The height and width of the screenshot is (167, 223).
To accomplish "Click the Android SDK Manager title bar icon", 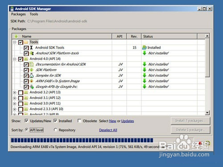I will (x=12, y=9).
